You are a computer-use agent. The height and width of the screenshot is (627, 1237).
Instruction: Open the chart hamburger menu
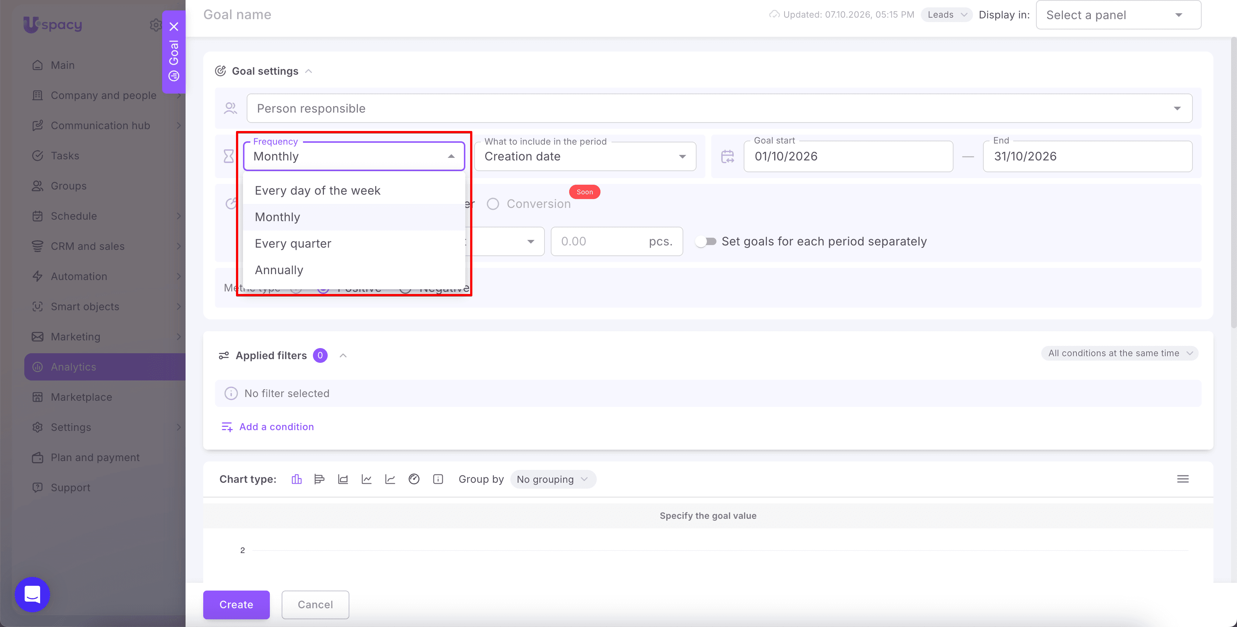click(1183, 479)
